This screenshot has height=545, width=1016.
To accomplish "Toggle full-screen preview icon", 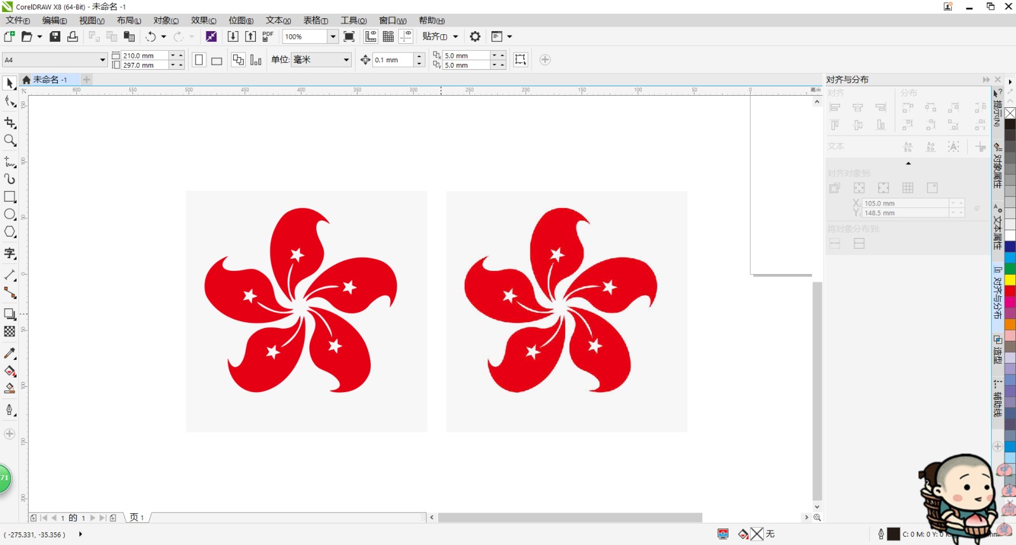I will tap(349, 36).
